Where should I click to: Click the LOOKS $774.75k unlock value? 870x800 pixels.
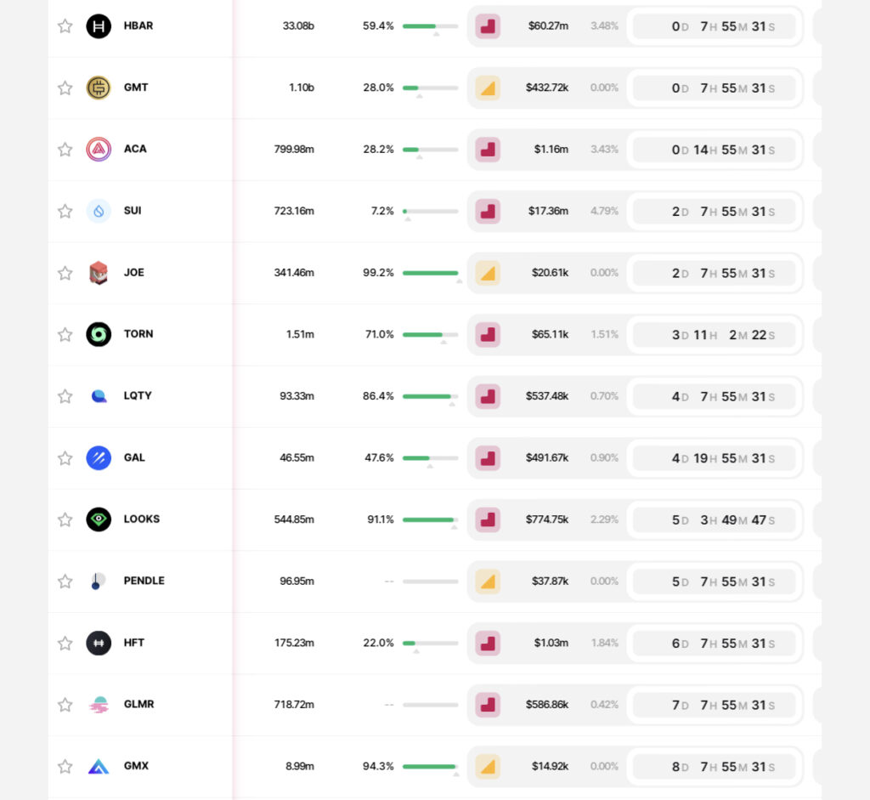click(x=547, y=519)
